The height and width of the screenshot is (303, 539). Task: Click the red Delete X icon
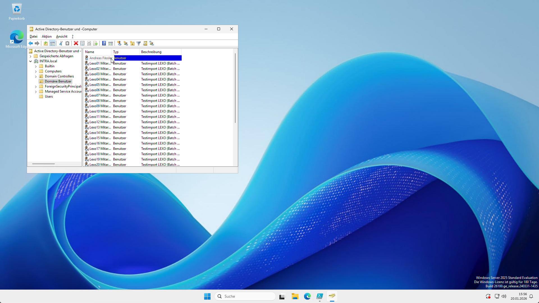pos(76,43)
